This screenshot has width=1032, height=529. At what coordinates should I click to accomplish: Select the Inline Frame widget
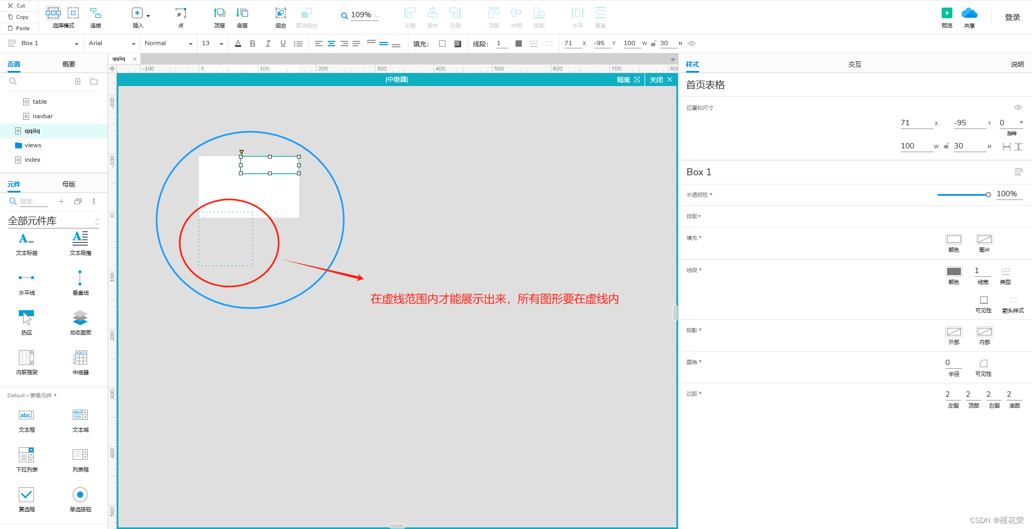pos(26,362)
